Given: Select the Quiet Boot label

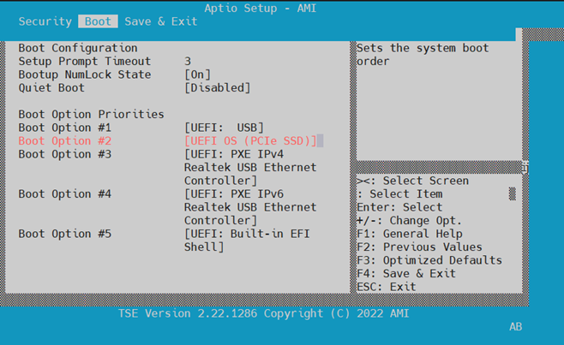Looking at the screenshot, I should (x=51, y=87).
